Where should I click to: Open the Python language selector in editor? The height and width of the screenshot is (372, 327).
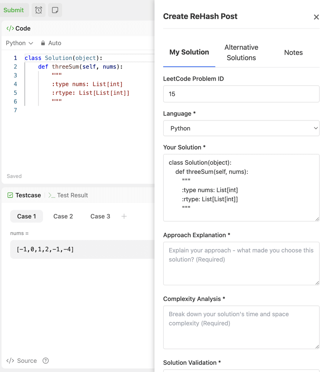click(19, 43)
